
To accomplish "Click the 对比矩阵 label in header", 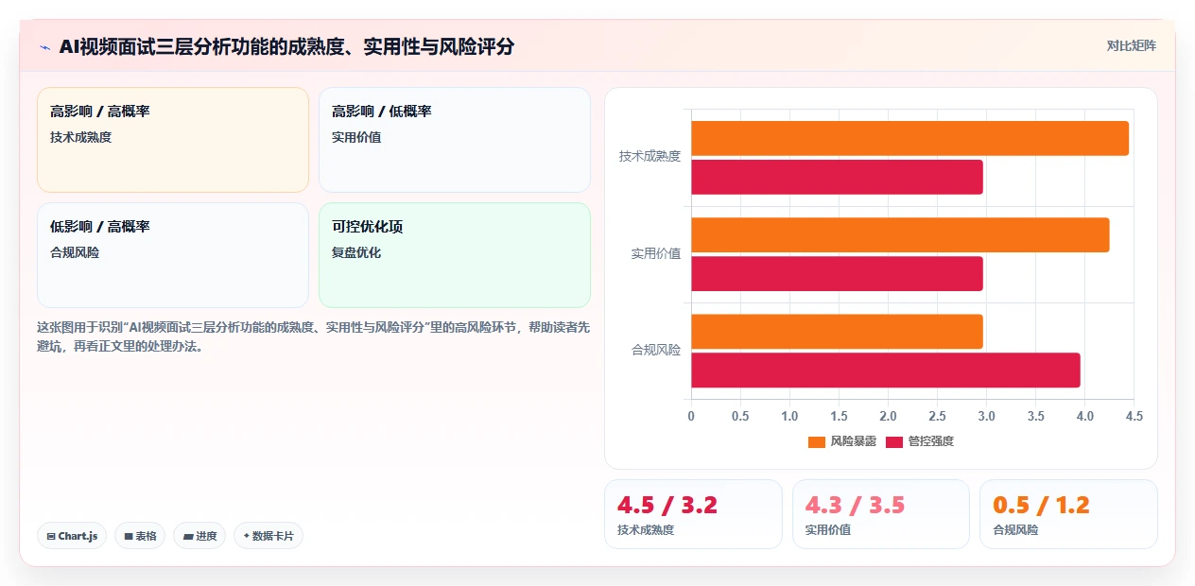I will (x=1131, y=45).
